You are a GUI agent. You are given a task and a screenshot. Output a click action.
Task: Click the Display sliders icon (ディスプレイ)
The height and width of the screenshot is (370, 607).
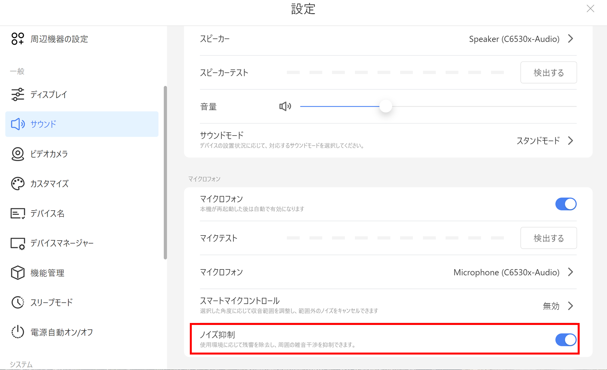click(x=17, y=94)
